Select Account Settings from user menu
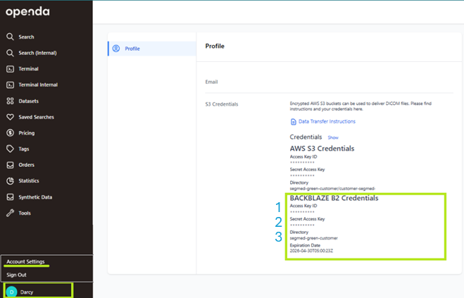This screenshot has width=464, height=298. (x=25, y=261)
